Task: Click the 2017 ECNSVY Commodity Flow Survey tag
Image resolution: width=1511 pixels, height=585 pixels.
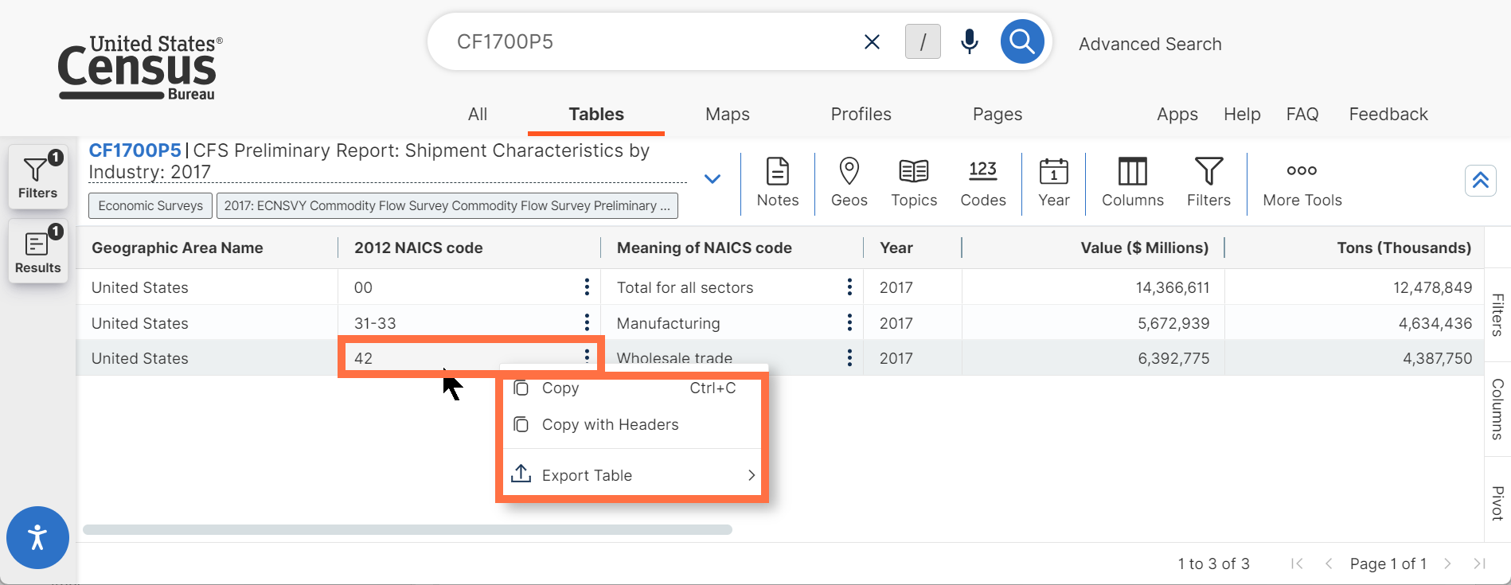Action: [447, 205]
